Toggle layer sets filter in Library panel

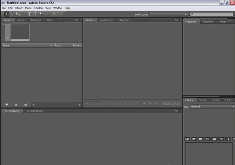point(208,139)
